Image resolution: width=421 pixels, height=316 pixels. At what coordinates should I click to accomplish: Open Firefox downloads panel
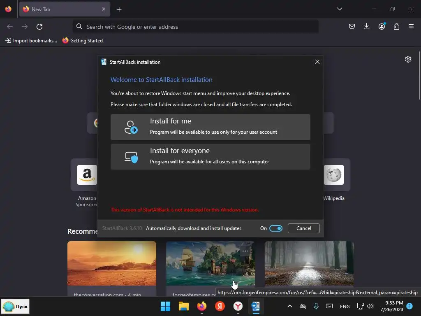coord(366,26)
